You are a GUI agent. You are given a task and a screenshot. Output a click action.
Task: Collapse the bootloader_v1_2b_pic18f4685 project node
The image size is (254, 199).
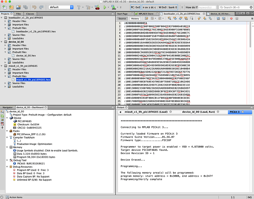tap(2, 18)
